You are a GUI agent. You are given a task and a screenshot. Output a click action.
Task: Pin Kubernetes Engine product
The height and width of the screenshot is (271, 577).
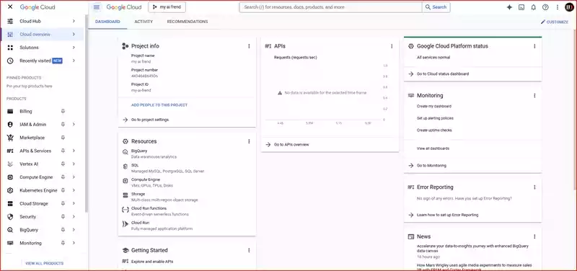tap(63, 190)
